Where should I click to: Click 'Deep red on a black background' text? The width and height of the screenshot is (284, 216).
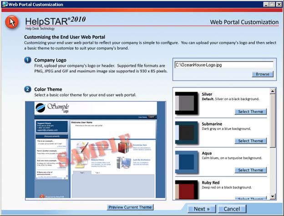227,187
